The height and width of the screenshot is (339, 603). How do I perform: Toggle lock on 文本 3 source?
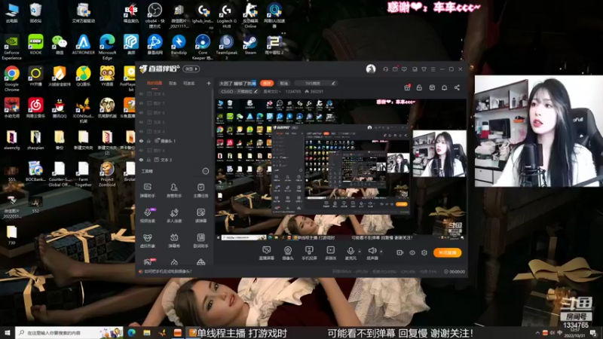148,160
